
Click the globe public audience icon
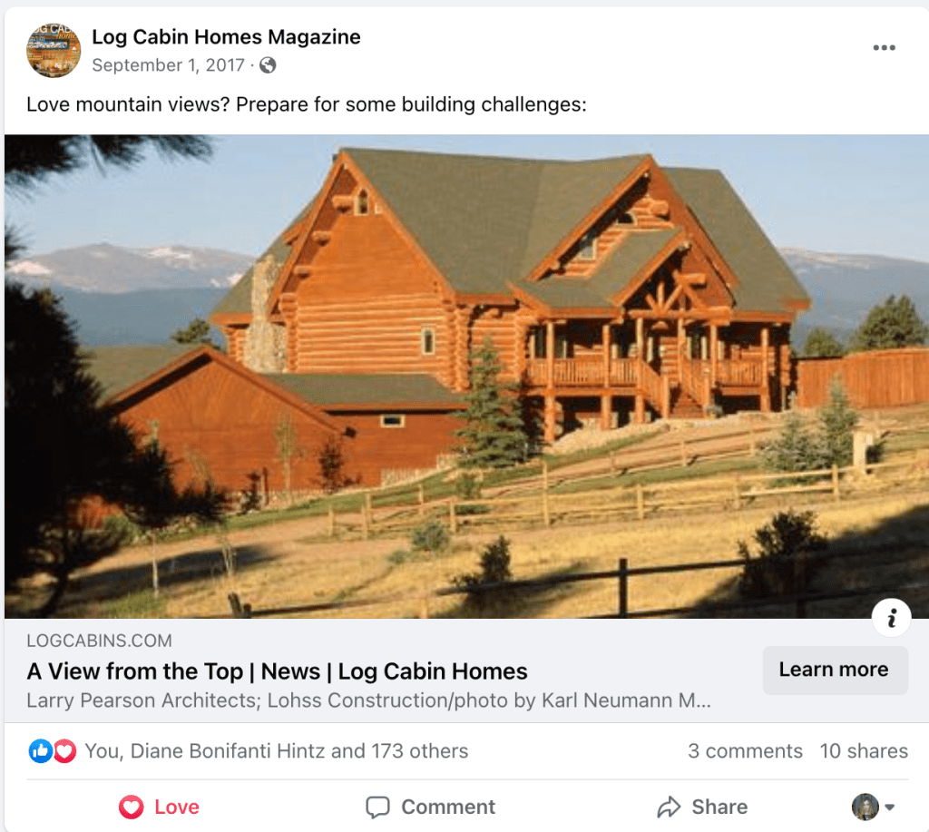tap(268, 65)
